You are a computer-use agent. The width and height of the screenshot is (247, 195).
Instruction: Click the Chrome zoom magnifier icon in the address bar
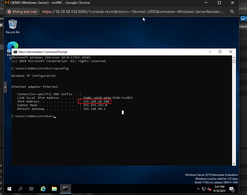pos(232,12)
